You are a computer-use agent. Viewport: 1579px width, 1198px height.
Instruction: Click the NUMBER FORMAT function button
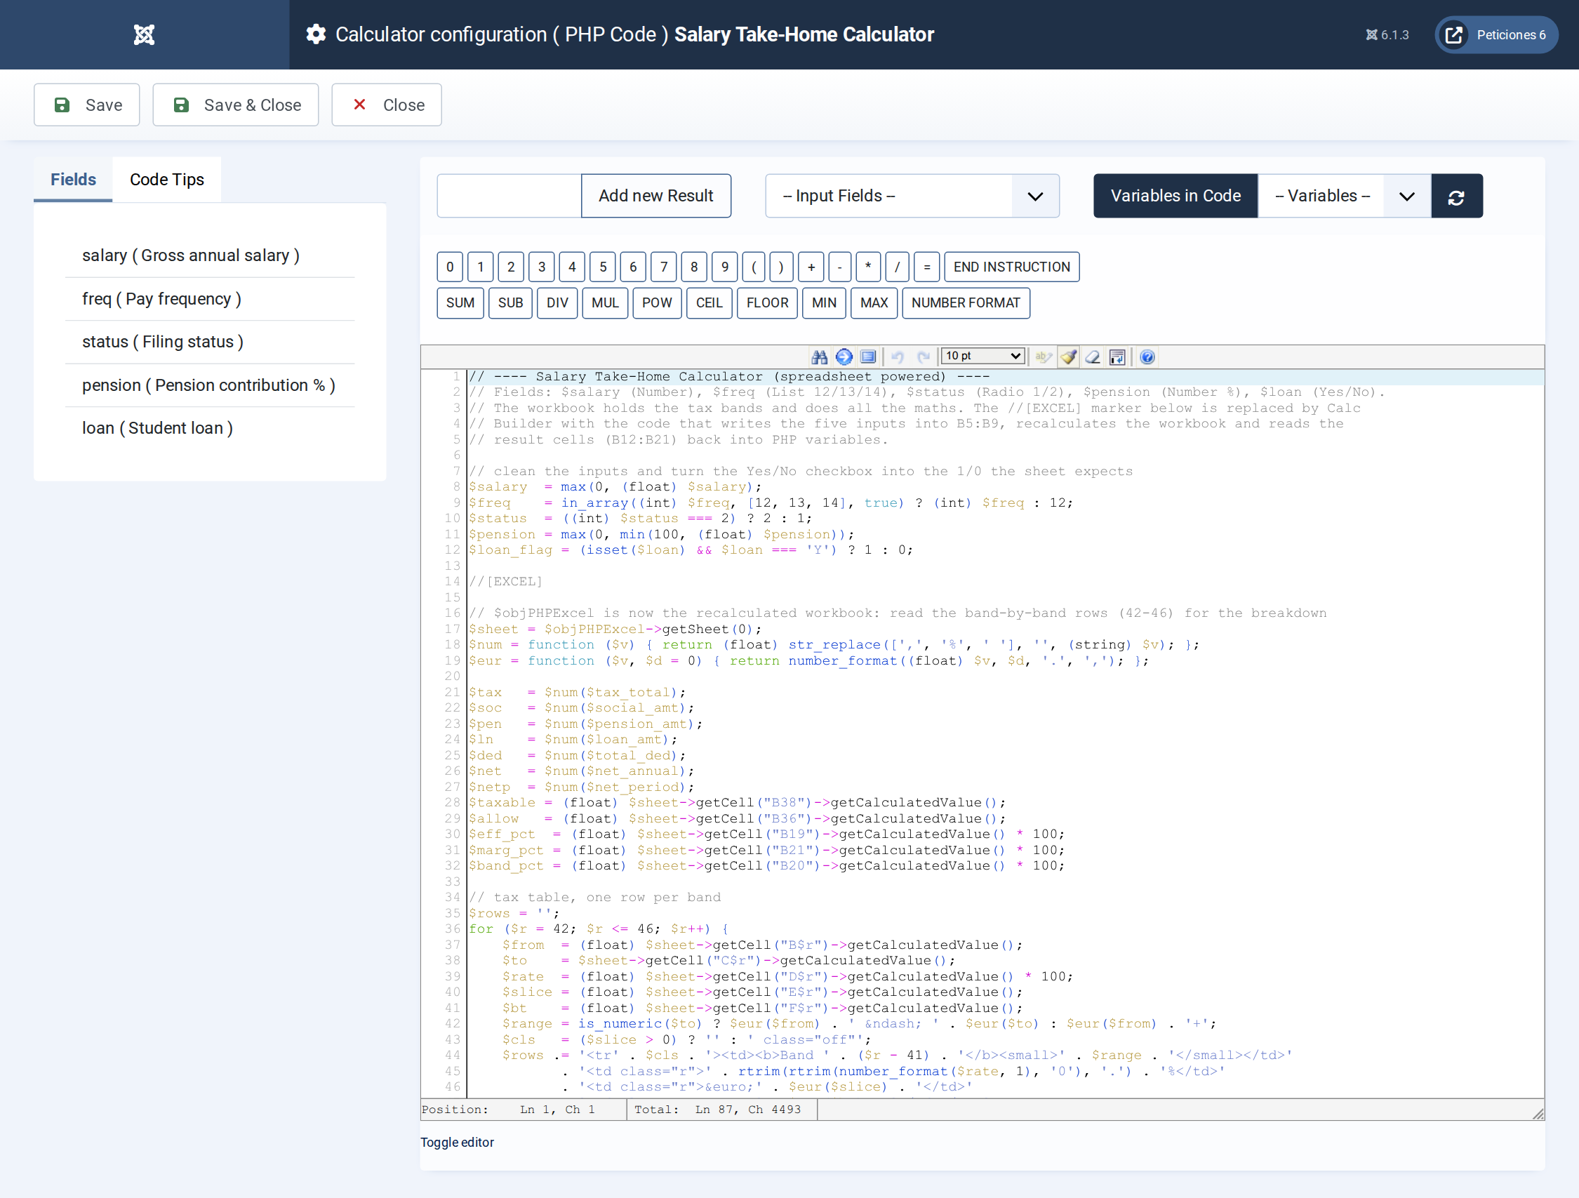pos(965,302)
